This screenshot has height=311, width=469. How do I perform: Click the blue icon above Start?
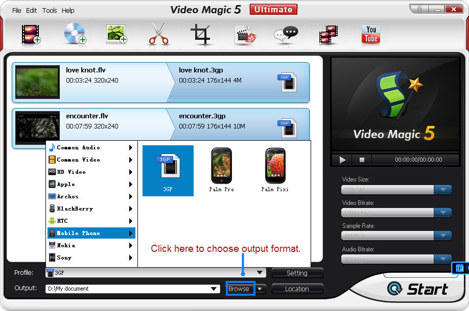tap(459, 268)
